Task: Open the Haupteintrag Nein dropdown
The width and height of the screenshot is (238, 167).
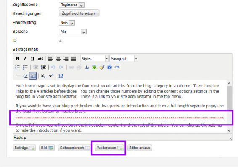Action: pyautogui.click(x=67, y=23)
